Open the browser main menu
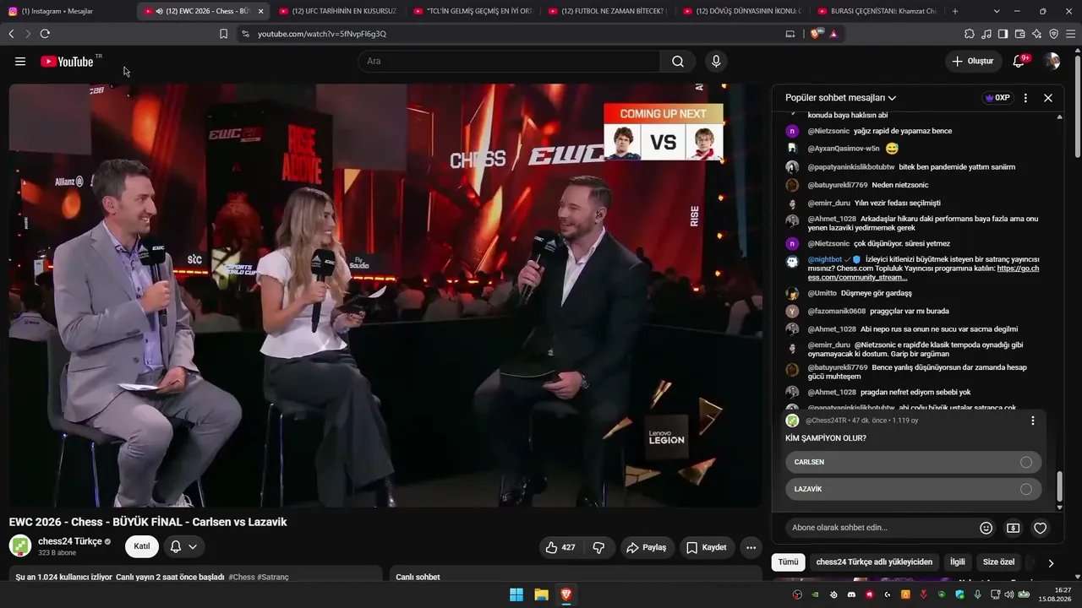The width and height of the screenshot is (1082, 608). [x=1070, y=34]
